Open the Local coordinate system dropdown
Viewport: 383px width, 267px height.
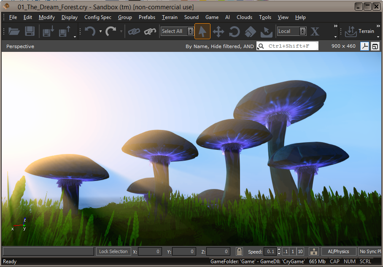point(291,31)
